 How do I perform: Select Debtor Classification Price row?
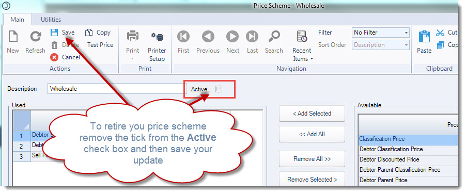coord(408,149)
